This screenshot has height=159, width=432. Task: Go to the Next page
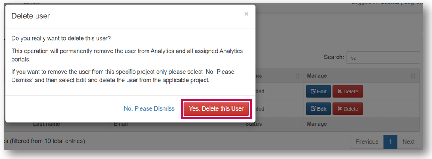tap(408, 142)
